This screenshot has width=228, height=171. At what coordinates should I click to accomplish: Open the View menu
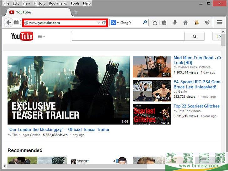click(x=26, y=3)
